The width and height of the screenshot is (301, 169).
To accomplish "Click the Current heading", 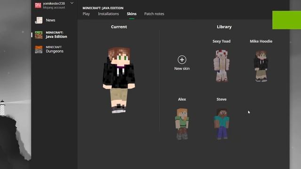I will click(119, 27).
